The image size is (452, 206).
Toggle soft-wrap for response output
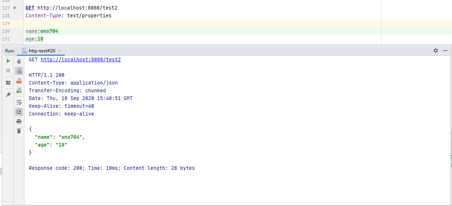[19, 102]
